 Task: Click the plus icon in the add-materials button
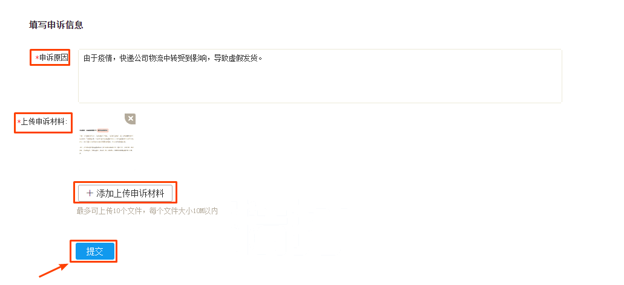click(90, 194)
